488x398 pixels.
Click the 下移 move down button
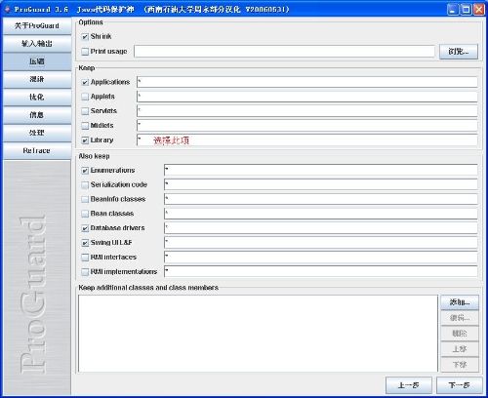click(x=460, y=365)
